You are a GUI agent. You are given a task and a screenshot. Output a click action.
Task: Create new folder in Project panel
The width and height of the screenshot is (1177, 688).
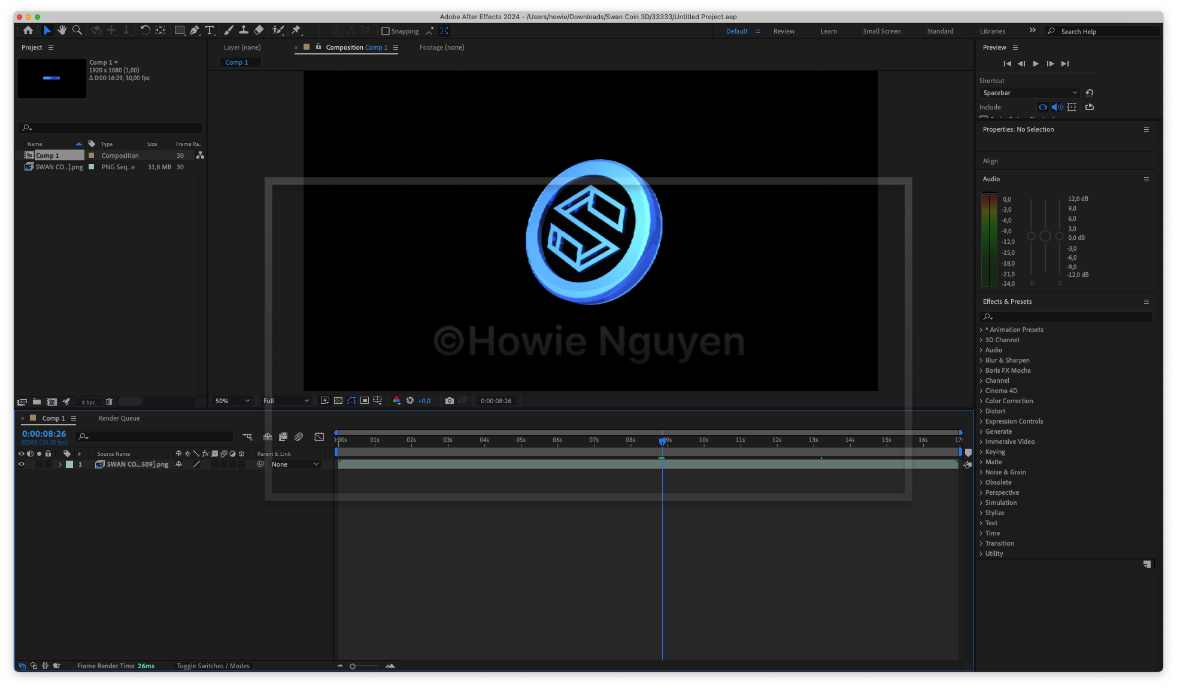coord(37,402)
